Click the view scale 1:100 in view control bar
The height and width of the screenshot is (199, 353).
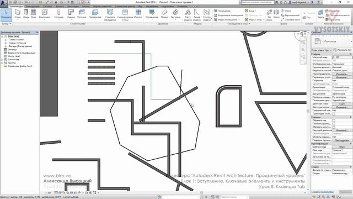click(x=47, y=193)
